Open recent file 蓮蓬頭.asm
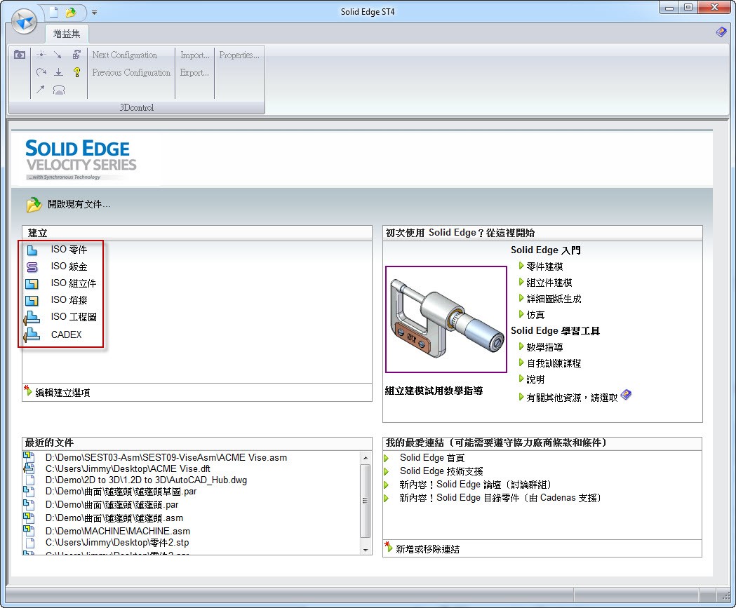Image resolution: width=736 pixels, height=608 pixels. [x=114, y=518]
